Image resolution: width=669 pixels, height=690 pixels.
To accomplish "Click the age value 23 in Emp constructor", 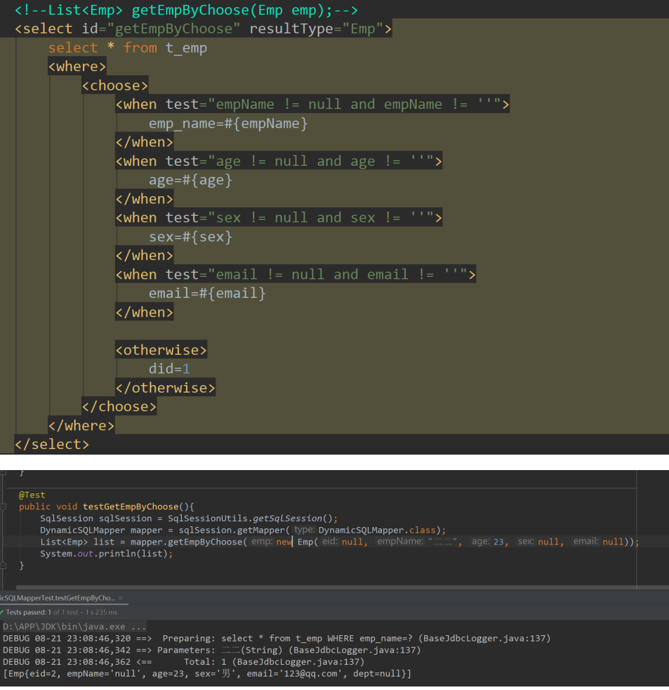I will 498,542.
